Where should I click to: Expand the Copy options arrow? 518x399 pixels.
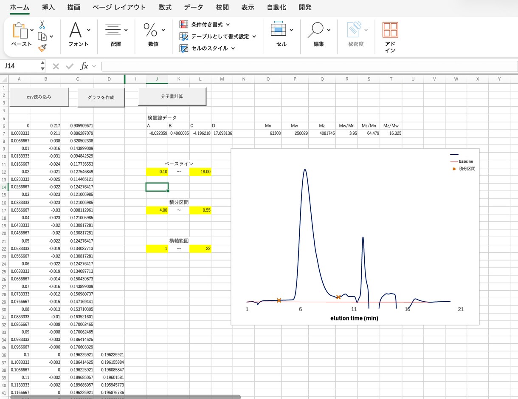(x=51, y=37)
